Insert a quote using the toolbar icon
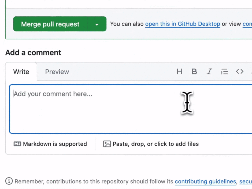This screenshot has width=252, height=189. pos(224,72)
